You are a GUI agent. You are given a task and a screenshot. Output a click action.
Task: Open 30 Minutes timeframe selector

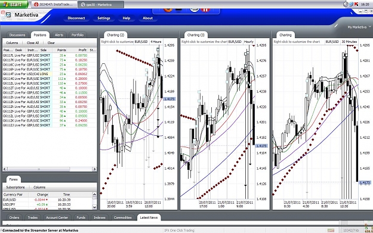349,42
